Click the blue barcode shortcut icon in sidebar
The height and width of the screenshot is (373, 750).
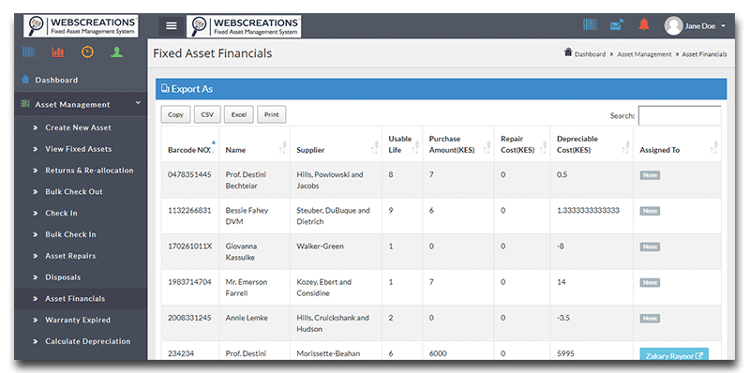(29, 52)
